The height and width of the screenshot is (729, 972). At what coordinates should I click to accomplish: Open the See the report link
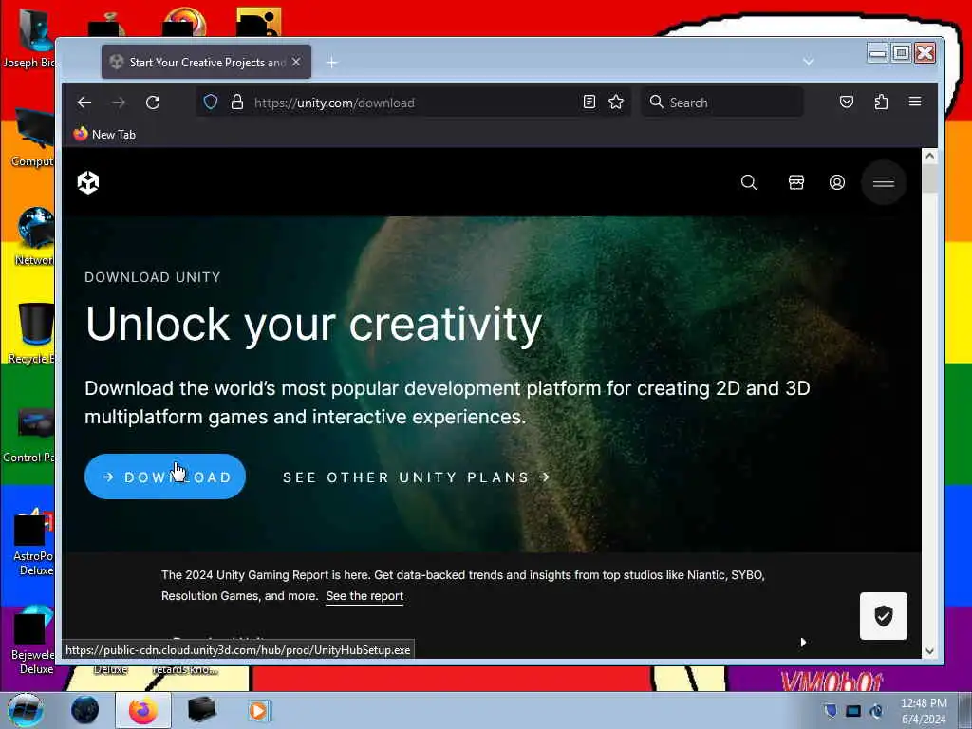[x=364, y=596]
